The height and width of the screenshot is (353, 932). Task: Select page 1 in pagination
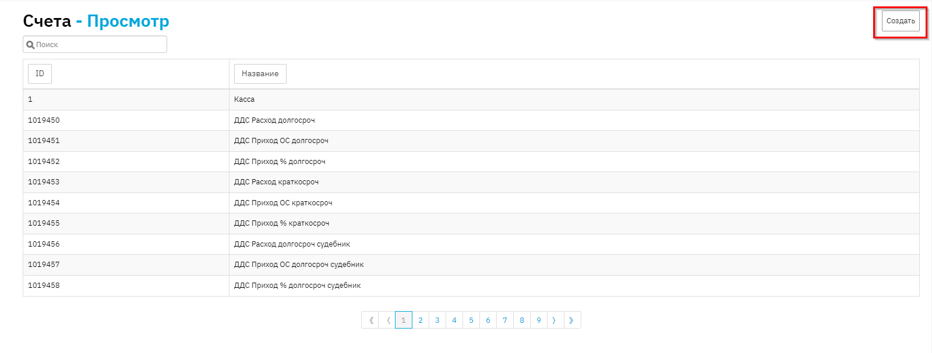click(403, 320)
